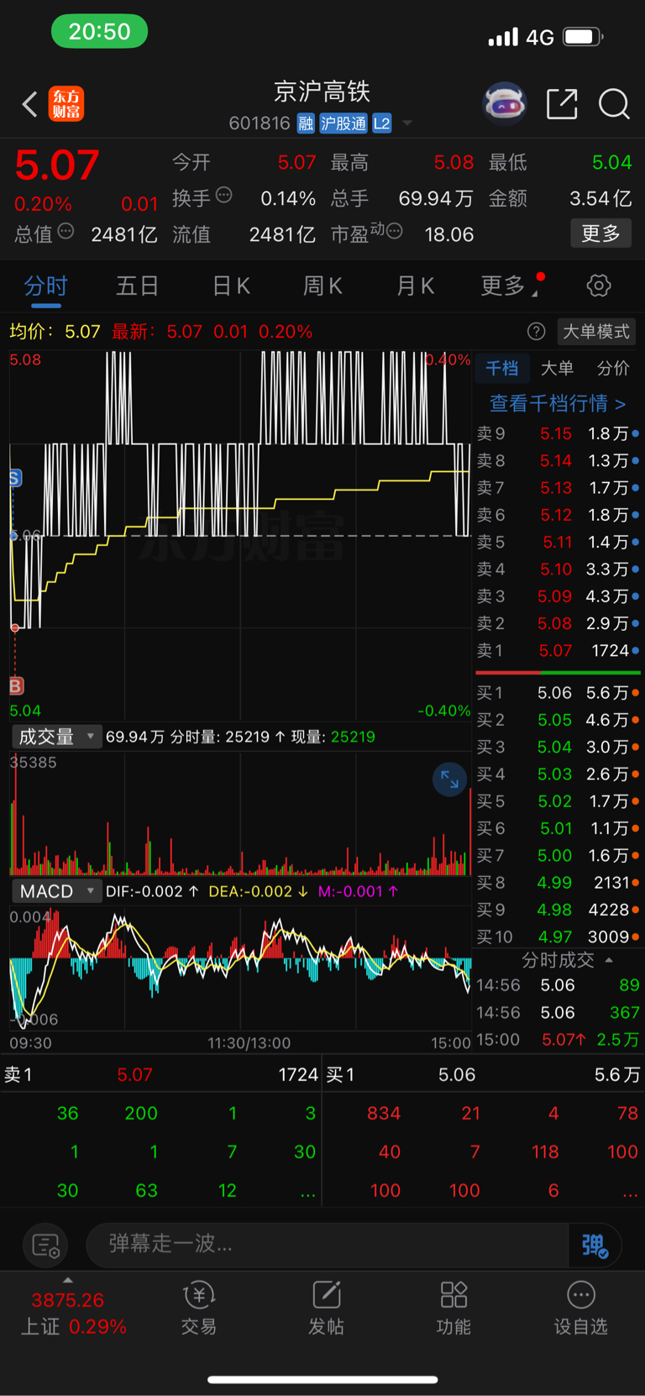Switch to the 周K tab
Viewport: 645px width, 1396px height.
[x=322, y=286]
